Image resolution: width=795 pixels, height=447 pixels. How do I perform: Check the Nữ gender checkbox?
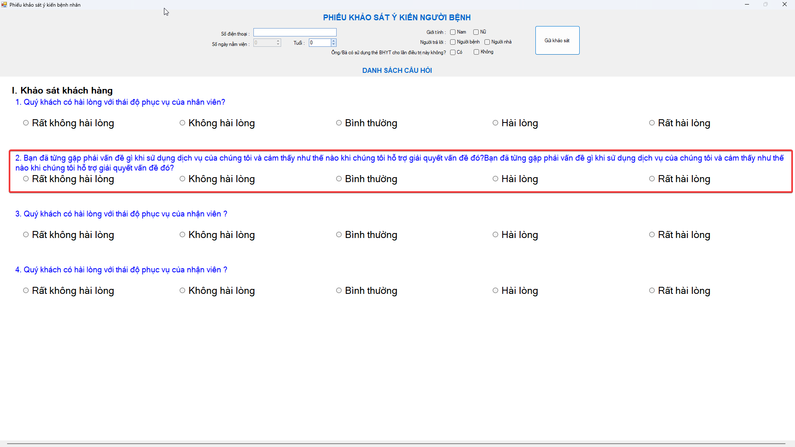(476, 32)
